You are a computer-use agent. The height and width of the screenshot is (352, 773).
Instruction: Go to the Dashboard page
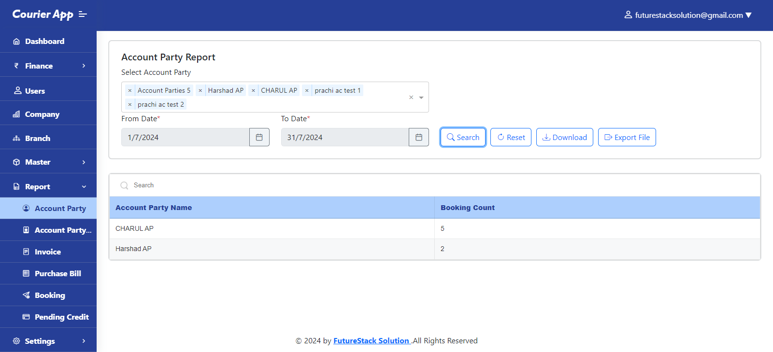pos(44,42)
